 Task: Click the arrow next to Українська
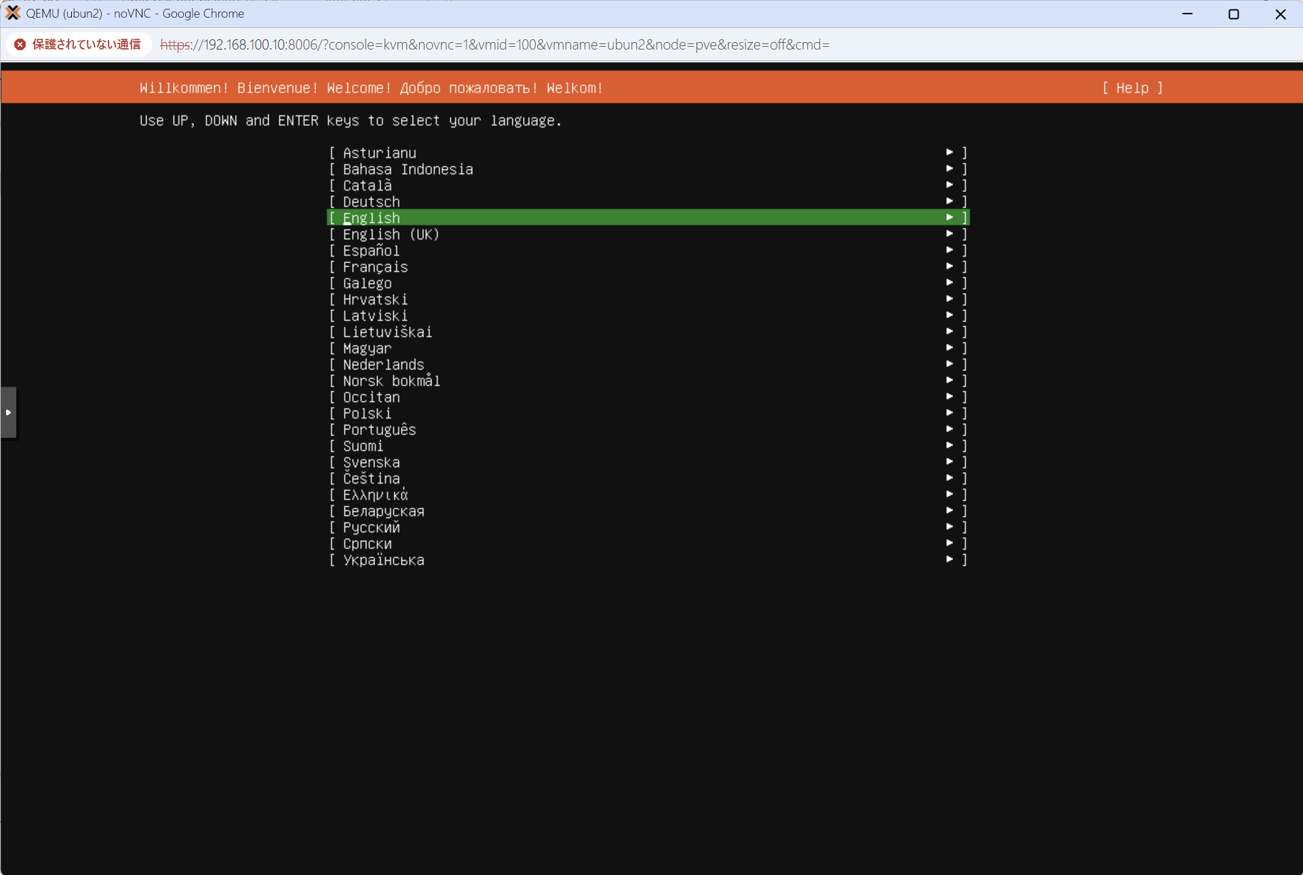coord(950,560)
